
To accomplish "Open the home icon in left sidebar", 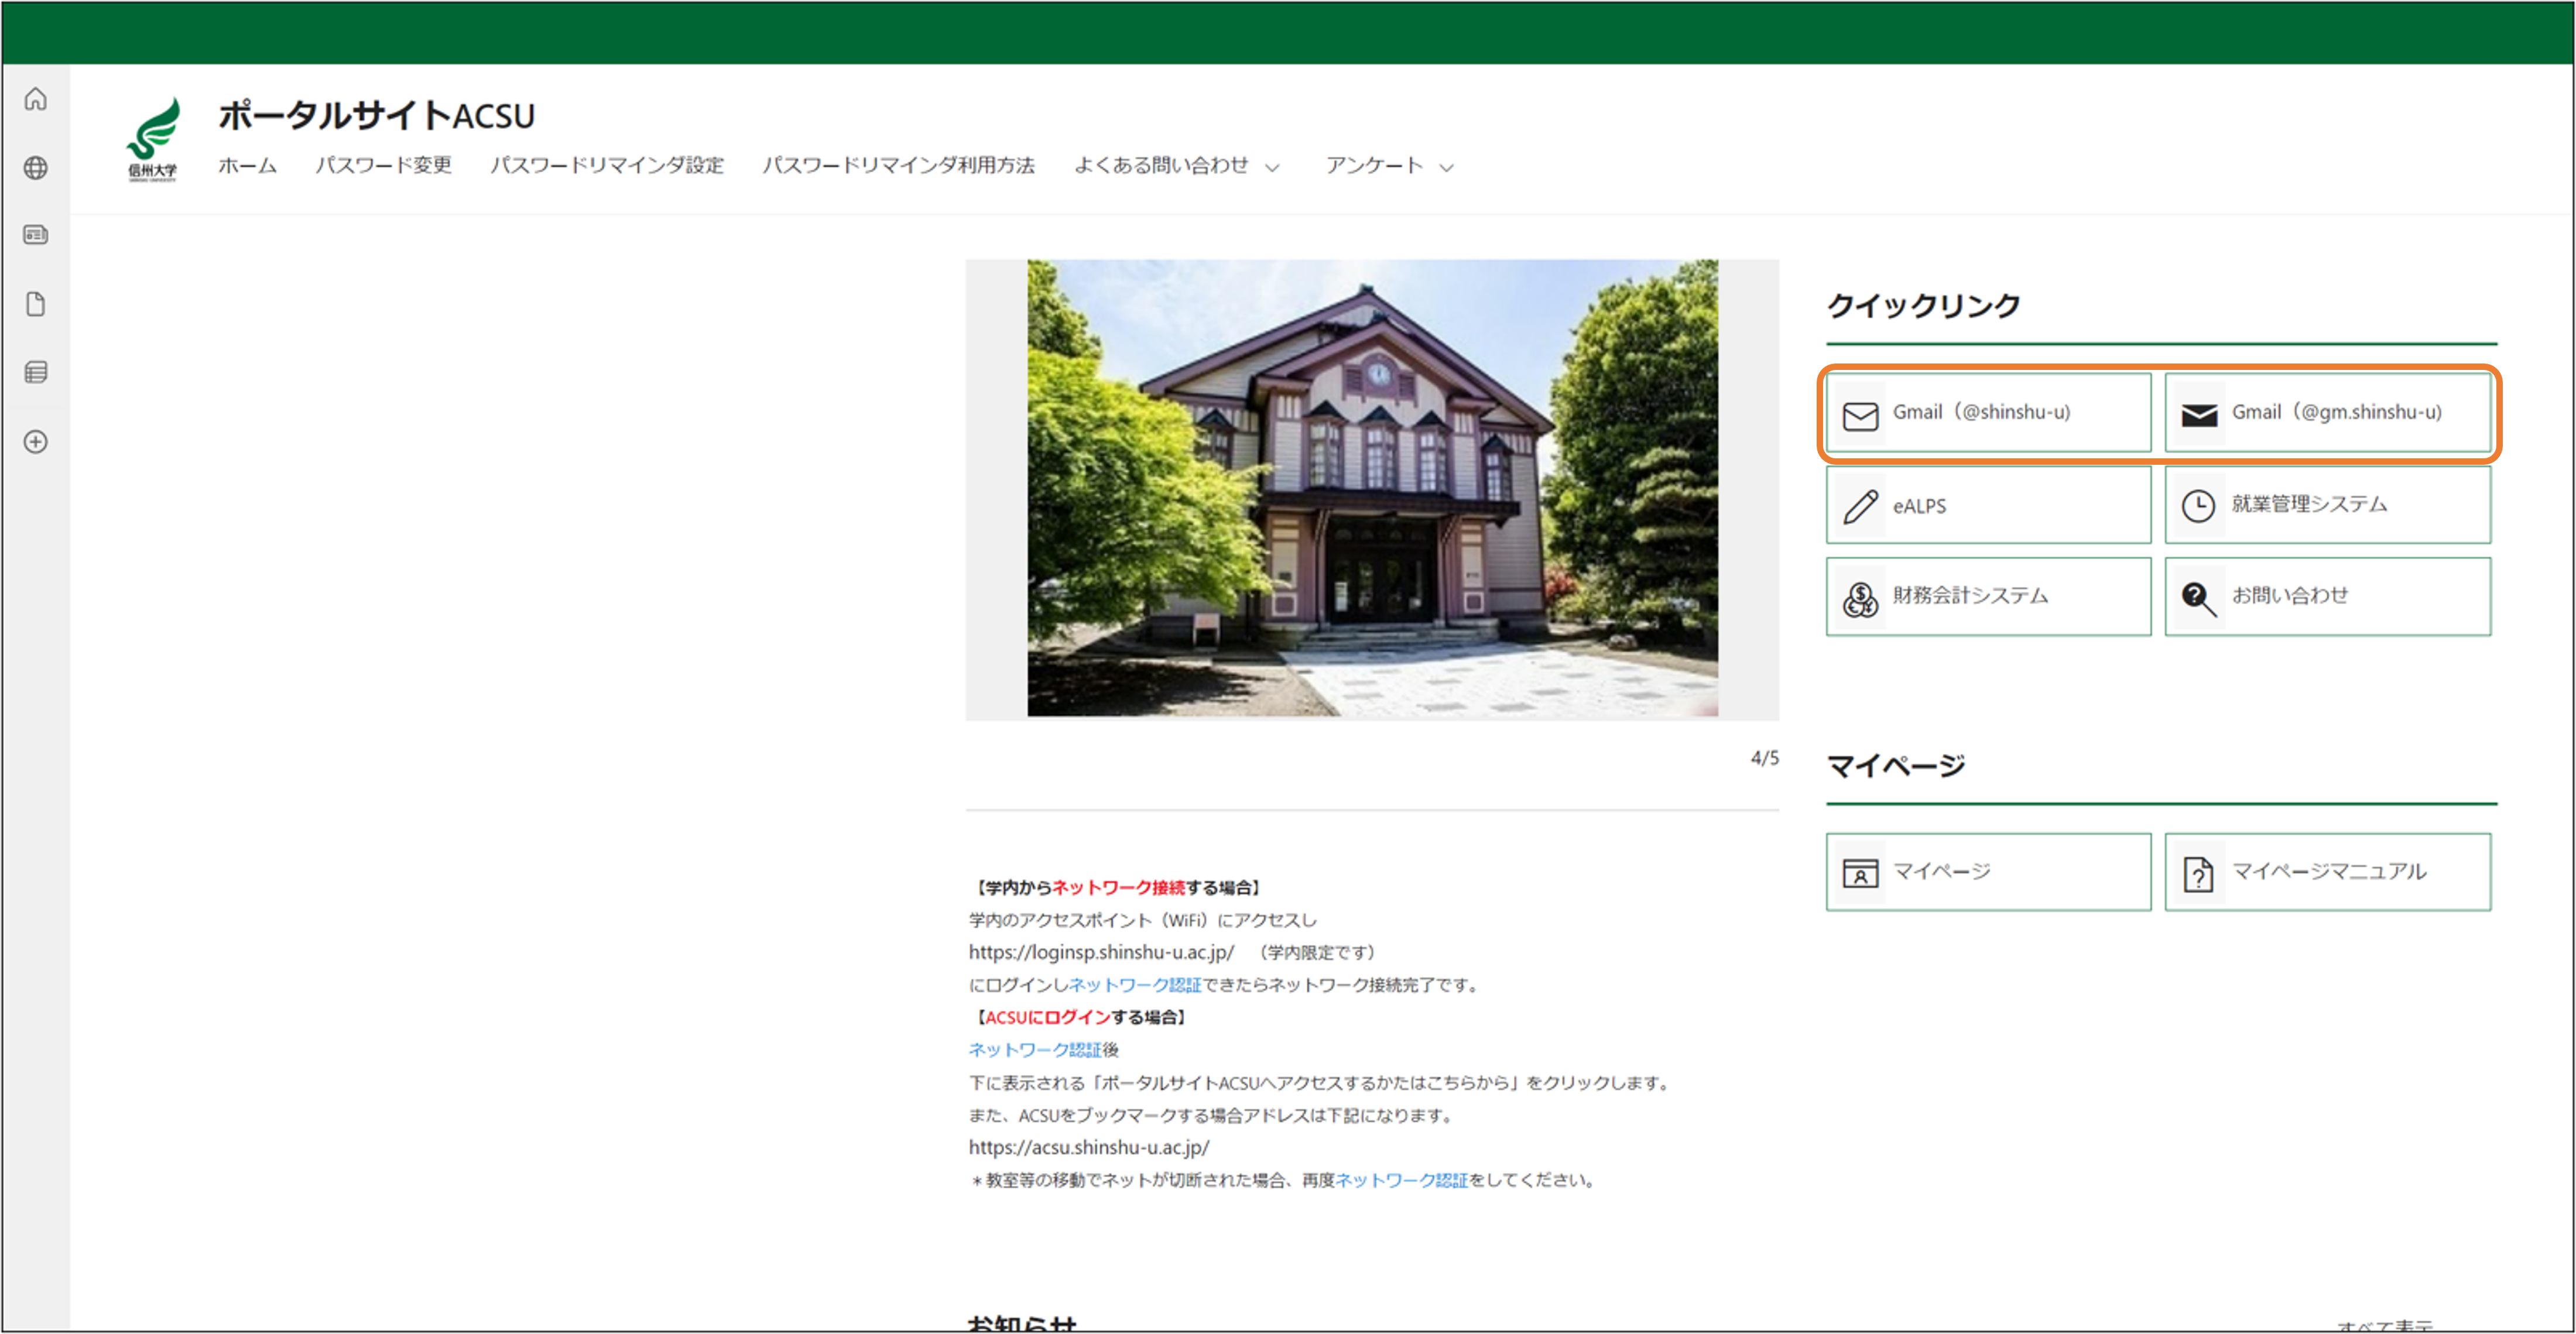I will click(36, 99).
